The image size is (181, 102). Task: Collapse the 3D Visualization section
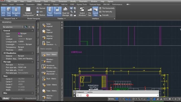[x=32, y=53]
